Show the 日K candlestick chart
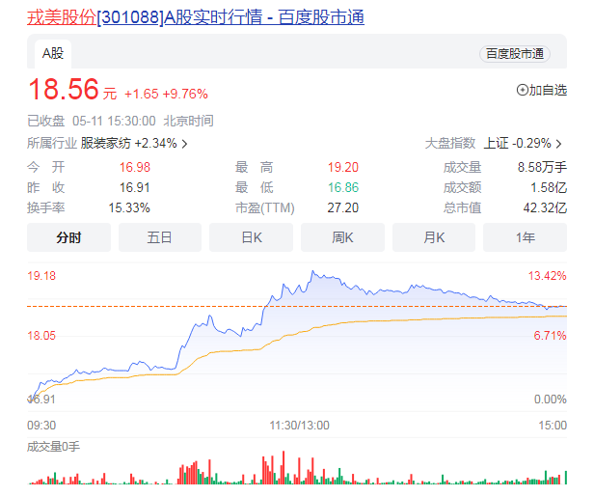 [251, 237]
